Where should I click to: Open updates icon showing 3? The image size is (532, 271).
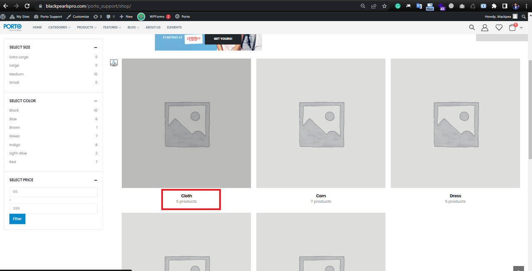tap(98, 17)
